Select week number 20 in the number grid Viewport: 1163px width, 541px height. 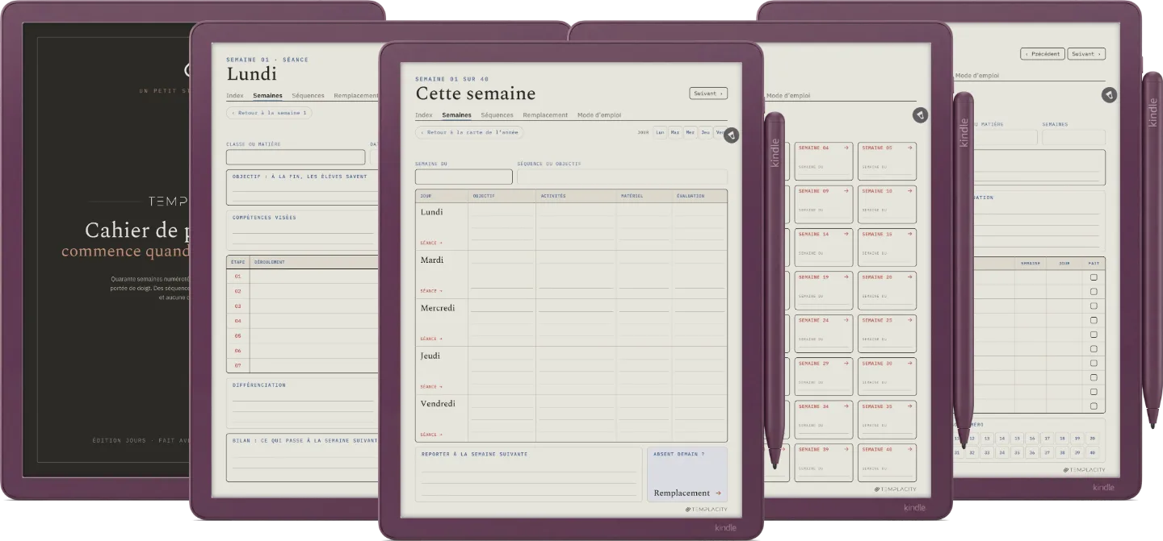(1093, 439)
